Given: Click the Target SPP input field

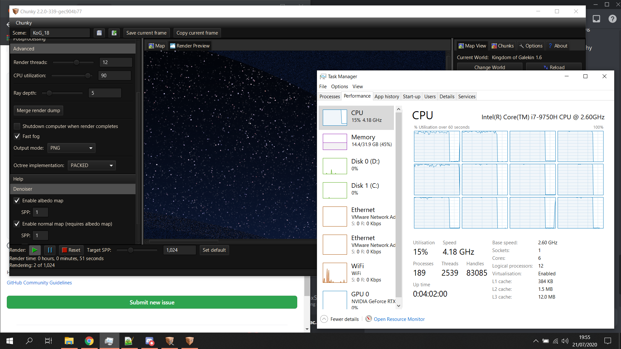Looking at the screenshot, I should (179, 250).
